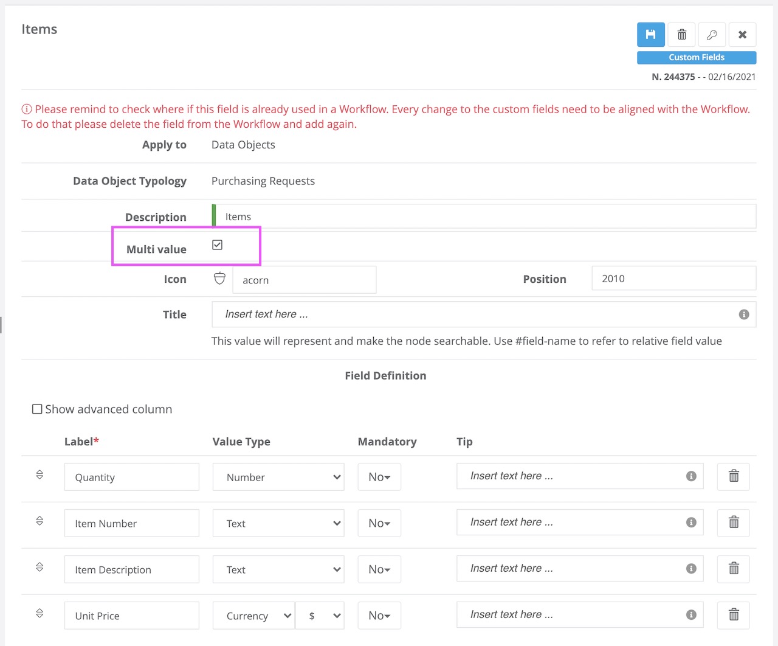Delete the Item Description field row
Screen dimensions: 778x646
click(733, 569)
